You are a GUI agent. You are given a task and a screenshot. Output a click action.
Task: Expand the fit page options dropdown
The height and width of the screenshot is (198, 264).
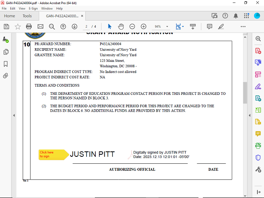(x=183, y=26)
